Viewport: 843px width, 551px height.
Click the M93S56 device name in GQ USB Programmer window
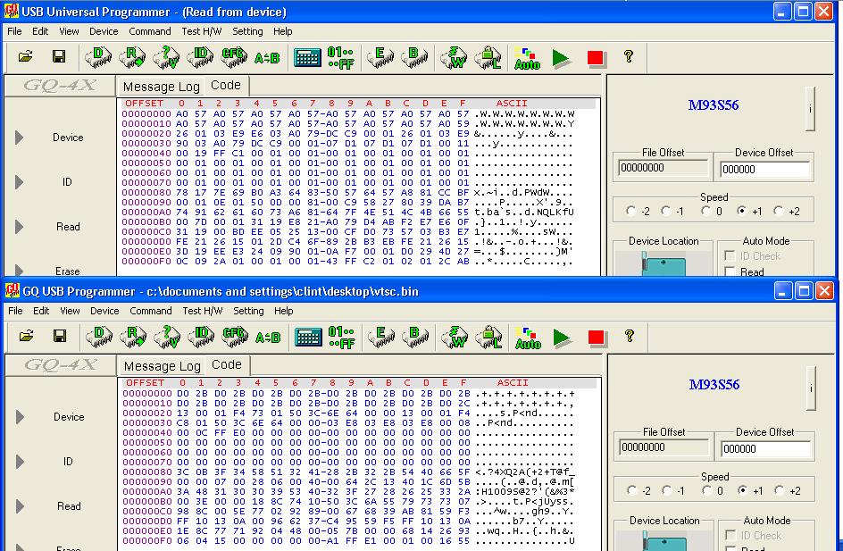[x=714, y=385]
